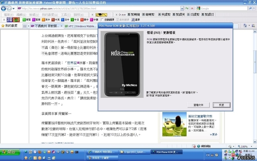
Task: Open the 世界盃 link in the article
Action: [72, 63]
